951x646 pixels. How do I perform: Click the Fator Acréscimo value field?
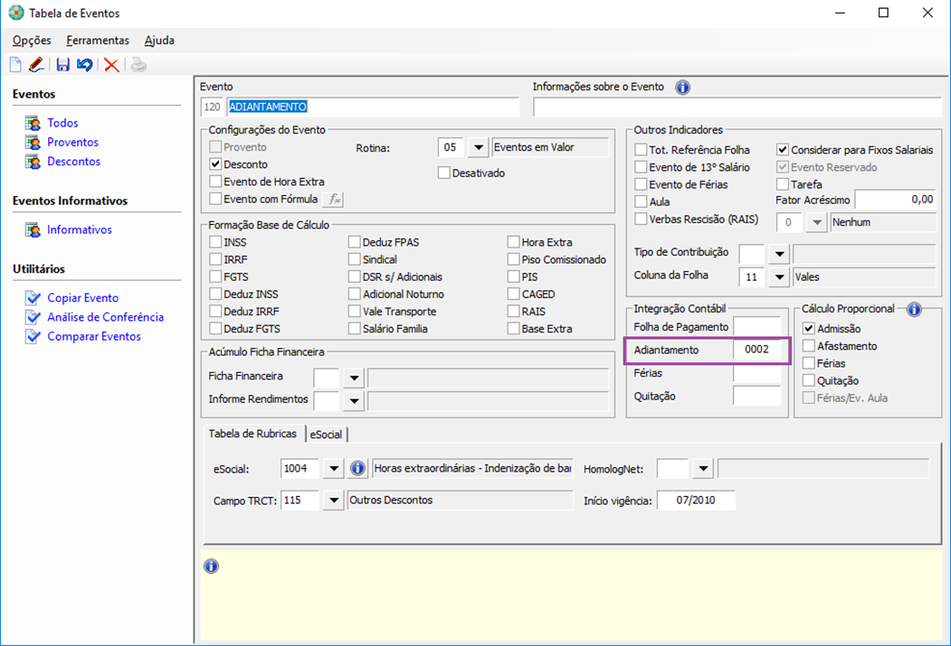tap(895, 200)
